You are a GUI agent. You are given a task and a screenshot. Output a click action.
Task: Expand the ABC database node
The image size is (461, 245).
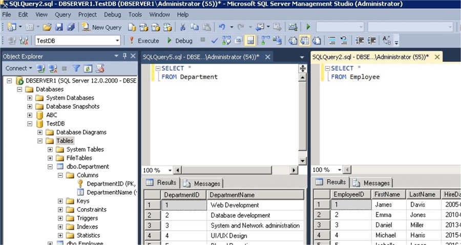coord(30,115)
